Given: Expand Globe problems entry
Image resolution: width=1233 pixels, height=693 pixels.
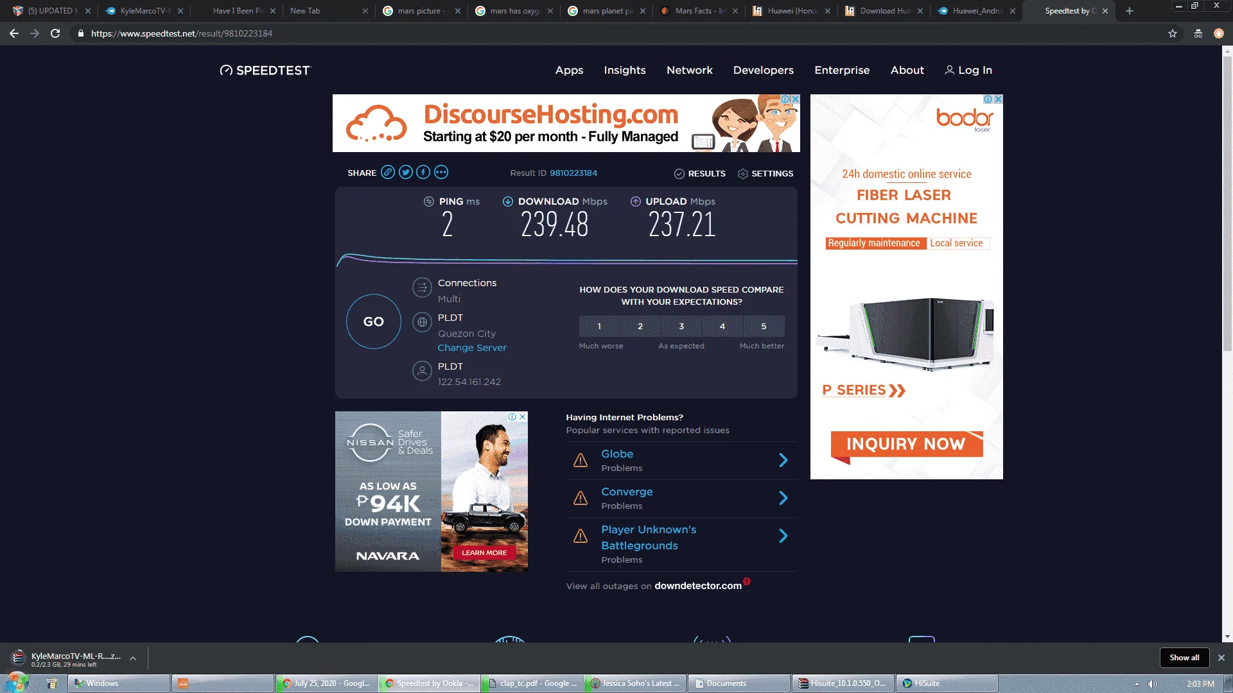Looking at the screenshot, I should tap(783, 460).
